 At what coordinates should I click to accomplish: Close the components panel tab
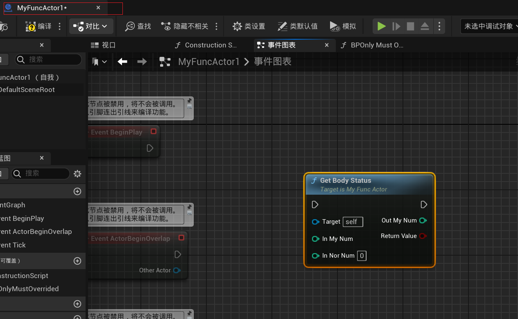tap(42, 45)
